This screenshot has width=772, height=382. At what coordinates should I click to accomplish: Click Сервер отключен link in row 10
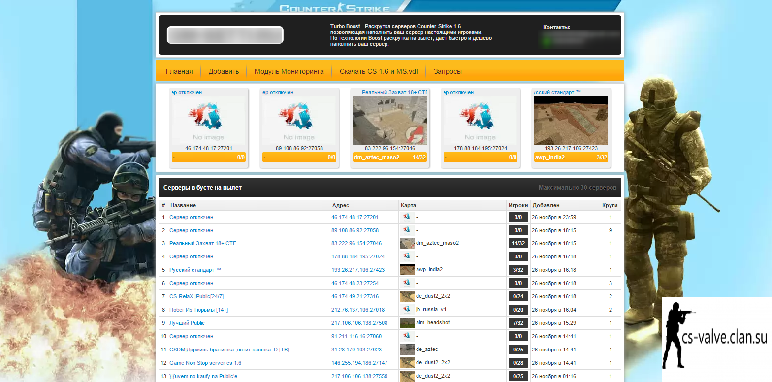click(191, 336)
